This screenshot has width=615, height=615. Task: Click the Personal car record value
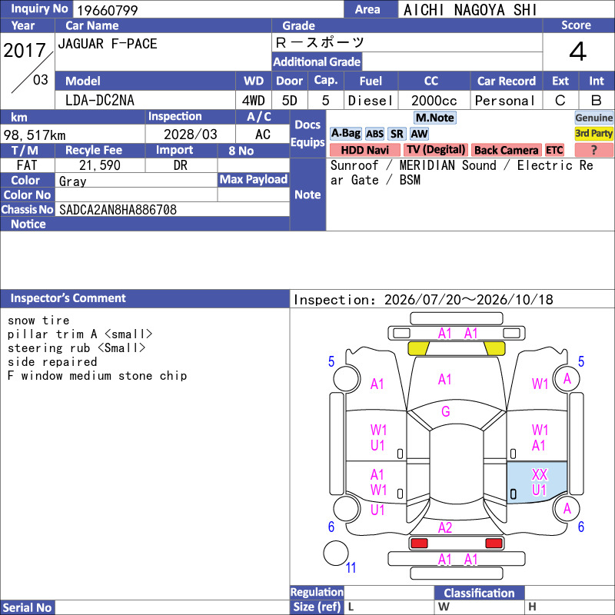(x=505, y=101)
